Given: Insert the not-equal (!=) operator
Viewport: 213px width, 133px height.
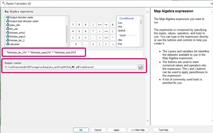Looking at the screenshot, I should tap(106, 24).
